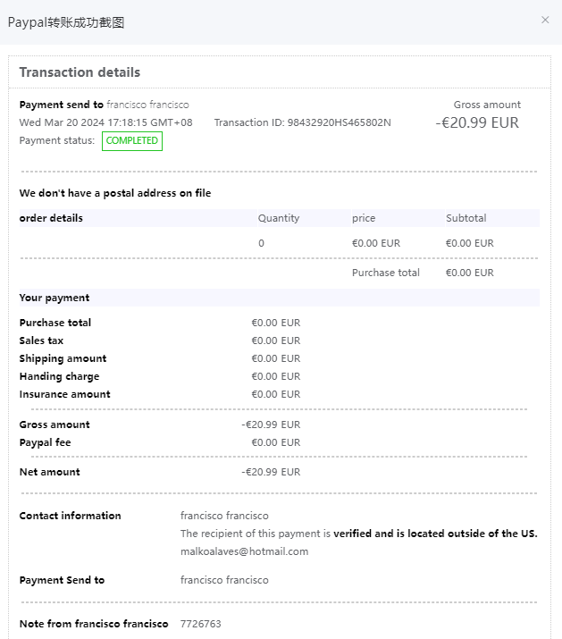Click the malkoalaves@hotmail.com email address
Screen dimensions: 562x639
[x=244, y=551]
